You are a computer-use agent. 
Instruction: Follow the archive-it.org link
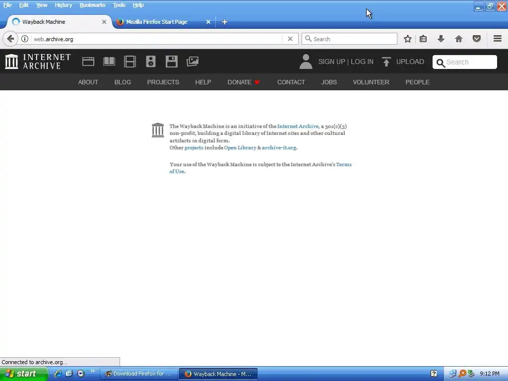[279, 148]
